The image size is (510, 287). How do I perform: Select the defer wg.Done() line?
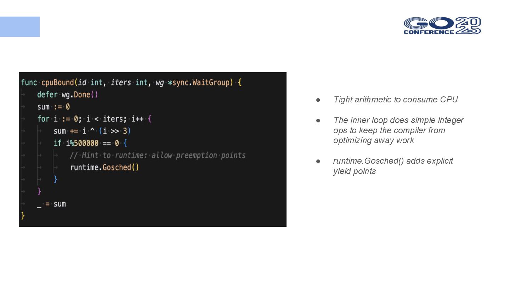67,95
